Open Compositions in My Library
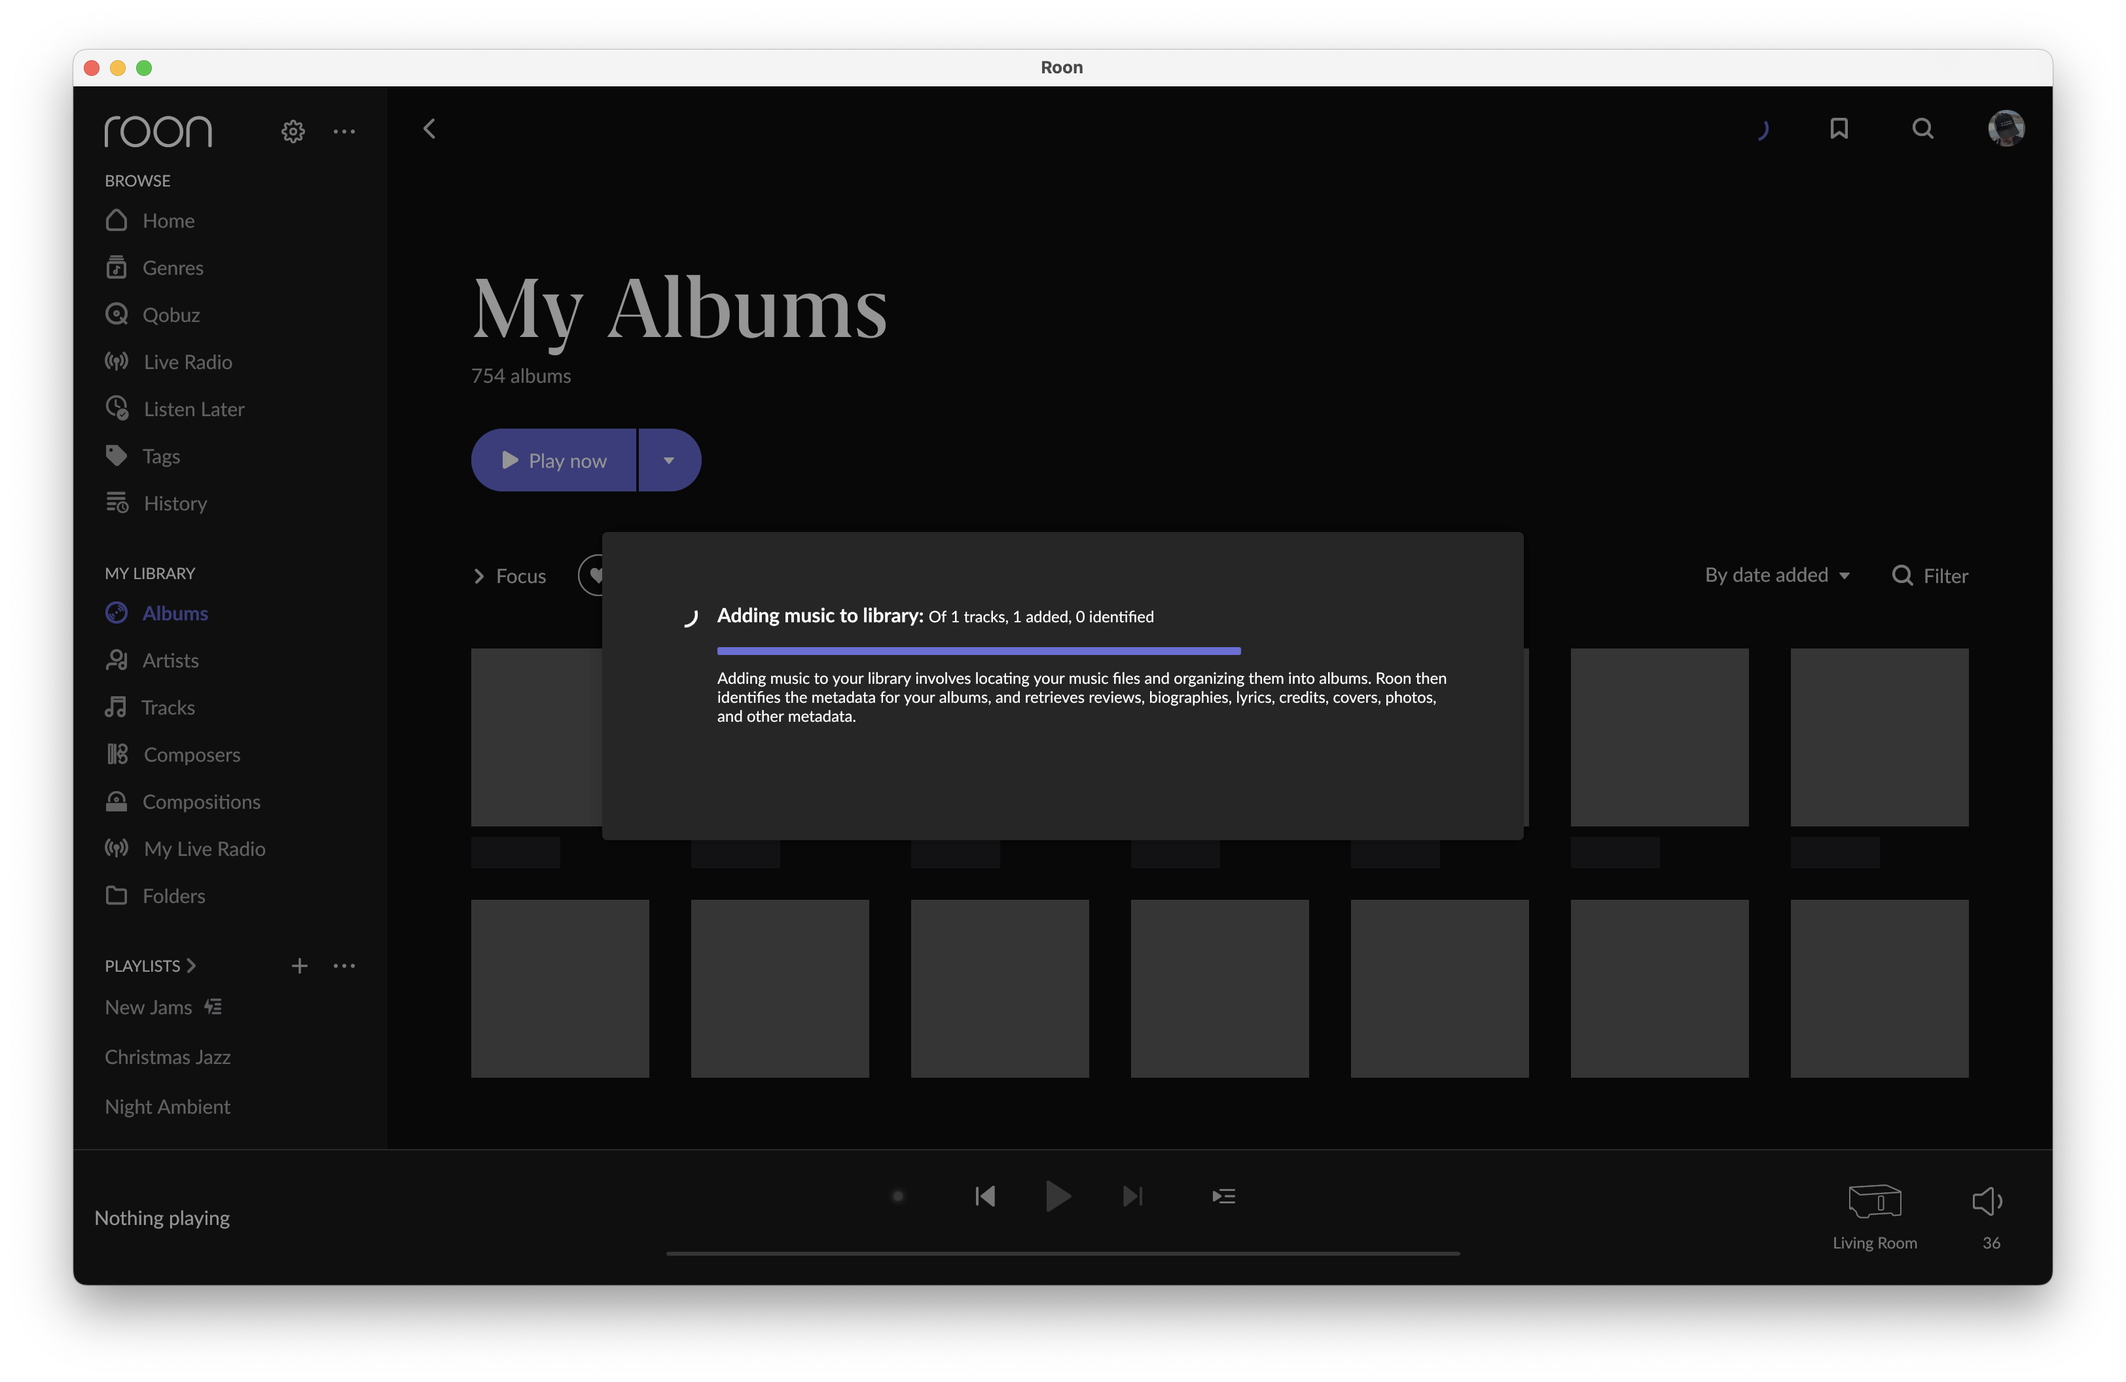Viewport: 2126px width, 1382px height. (x=183, y=803)
